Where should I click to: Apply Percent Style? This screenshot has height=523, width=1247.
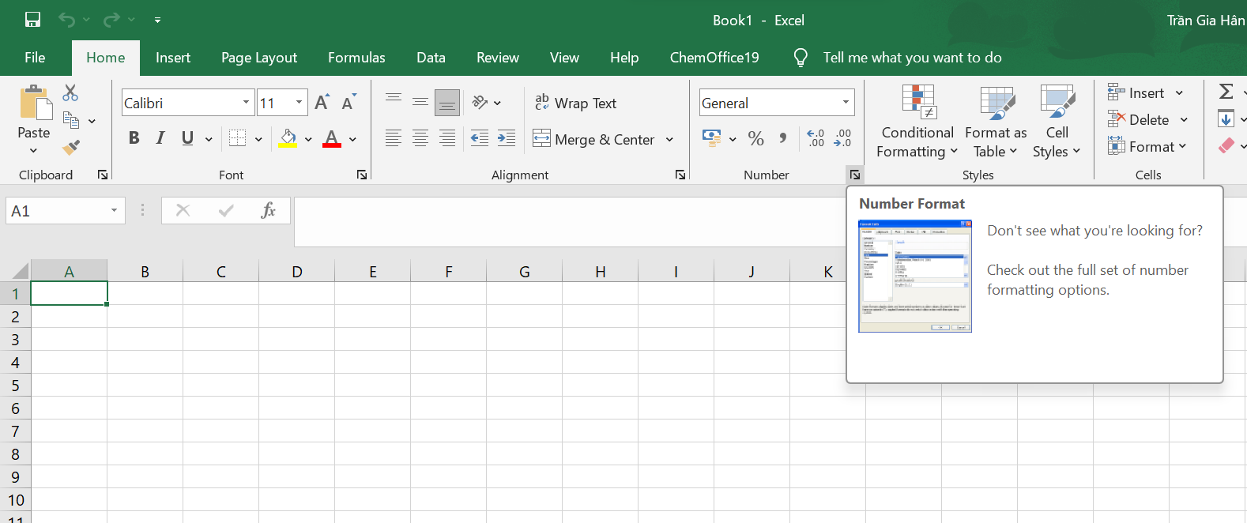tap(756, 138)
